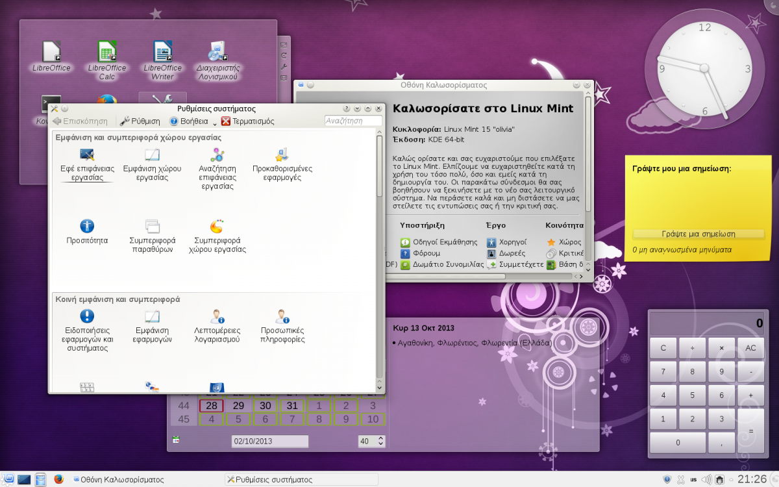The width and height of the screenshot is (779, 487).
Task: Select day 10 in calendar week 45
Action: (373, 419)
